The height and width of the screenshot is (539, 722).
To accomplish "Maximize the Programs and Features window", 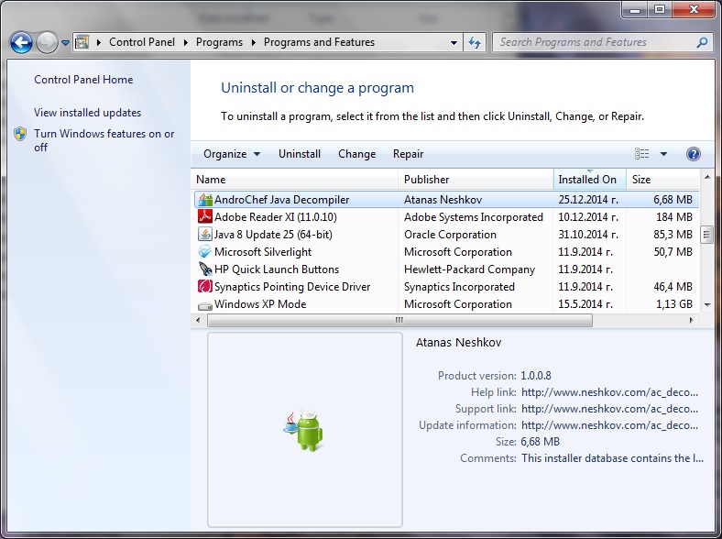I will (660, 9).
